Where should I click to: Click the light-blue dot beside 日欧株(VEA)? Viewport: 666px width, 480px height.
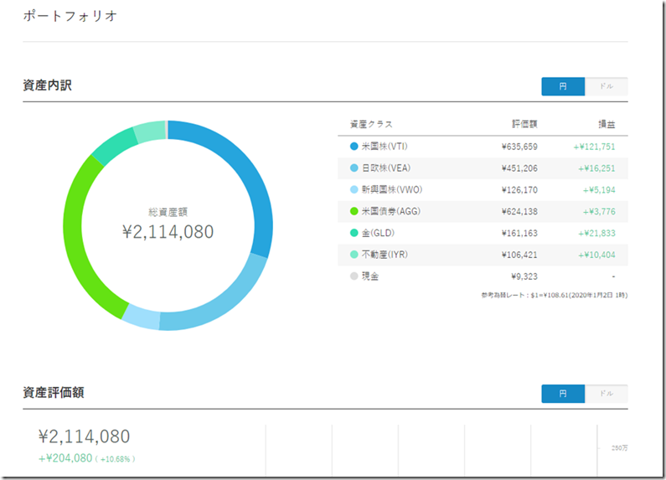tap(354, 168)
